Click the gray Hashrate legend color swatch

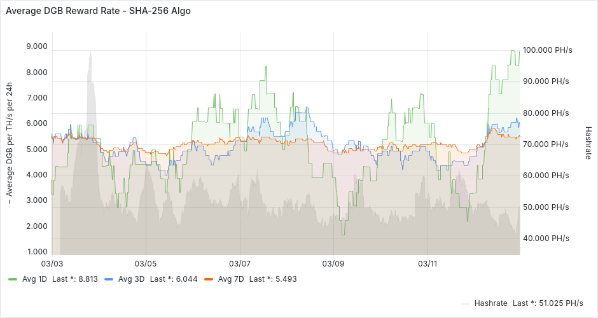coord(464,304)
